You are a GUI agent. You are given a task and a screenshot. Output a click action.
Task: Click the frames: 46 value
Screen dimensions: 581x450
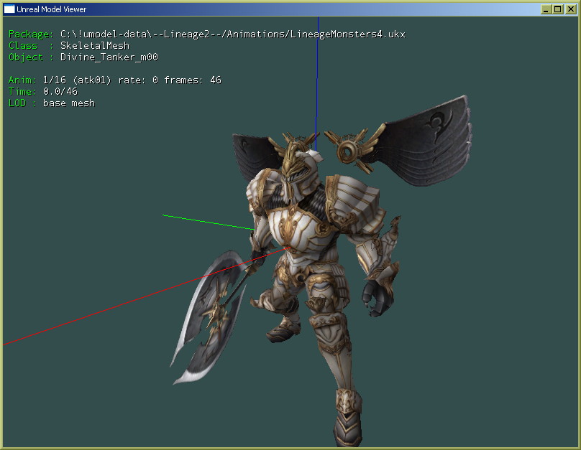pos(193,80)
